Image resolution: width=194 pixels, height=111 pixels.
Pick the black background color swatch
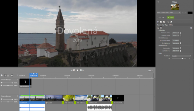click(190, 13)
